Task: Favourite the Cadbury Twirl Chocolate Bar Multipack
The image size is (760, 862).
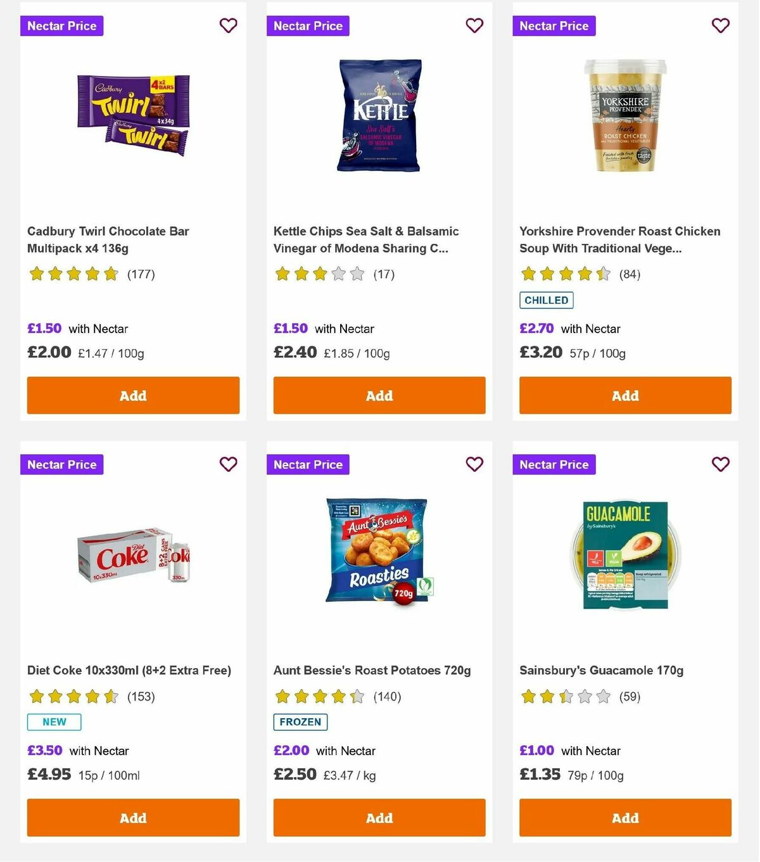Action: tap(228, 25)
